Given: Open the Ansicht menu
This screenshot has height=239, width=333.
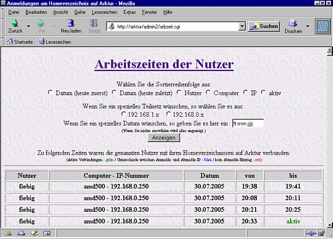Looking at the screenshot, I should pos(61,12).
